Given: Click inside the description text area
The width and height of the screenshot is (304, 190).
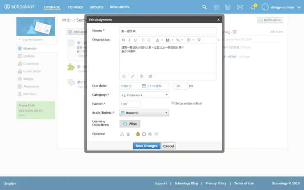Looking at the screenshot, I should point(168,58).
